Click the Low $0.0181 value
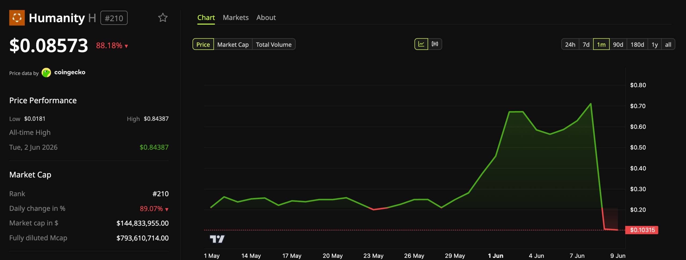This screenshot has width=686, height=260. coord(35,119)
